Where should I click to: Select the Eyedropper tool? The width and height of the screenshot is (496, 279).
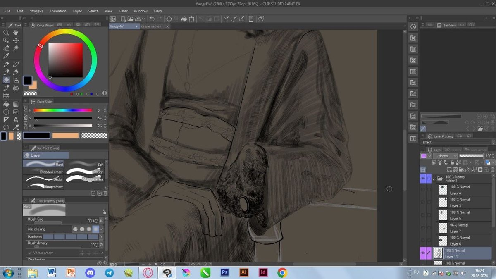coord(6,56)
